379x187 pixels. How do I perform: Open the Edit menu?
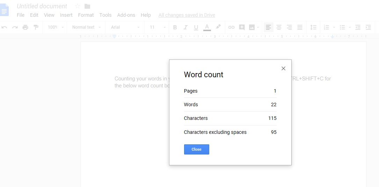coord(34,15)
